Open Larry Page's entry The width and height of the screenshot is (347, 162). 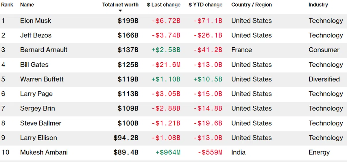coord(36,94)
